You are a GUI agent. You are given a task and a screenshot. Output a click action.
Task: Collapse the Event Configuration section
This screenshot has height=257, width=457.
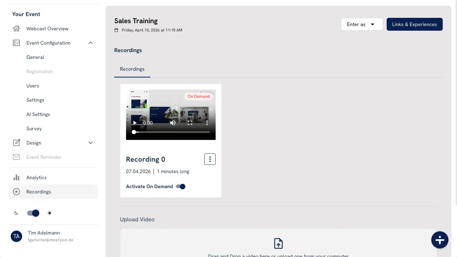point(91,43)
